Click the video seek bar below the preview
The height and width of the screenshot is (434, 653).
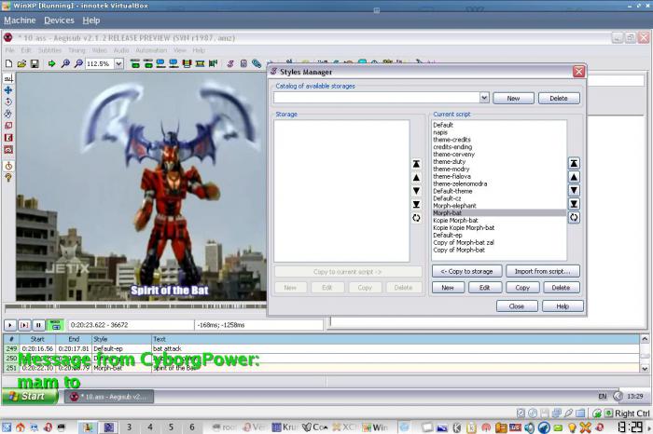pos(135,306)
